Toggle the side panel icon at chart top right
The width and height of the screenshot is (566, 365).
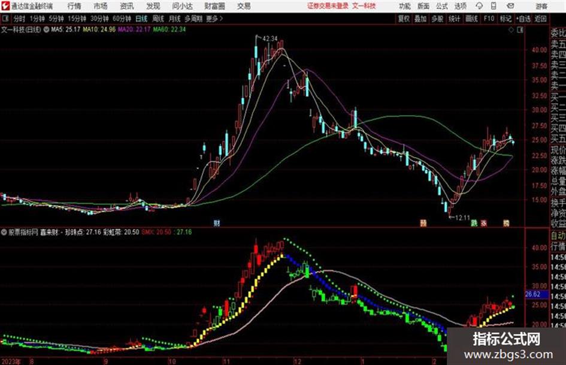[520, 30]
